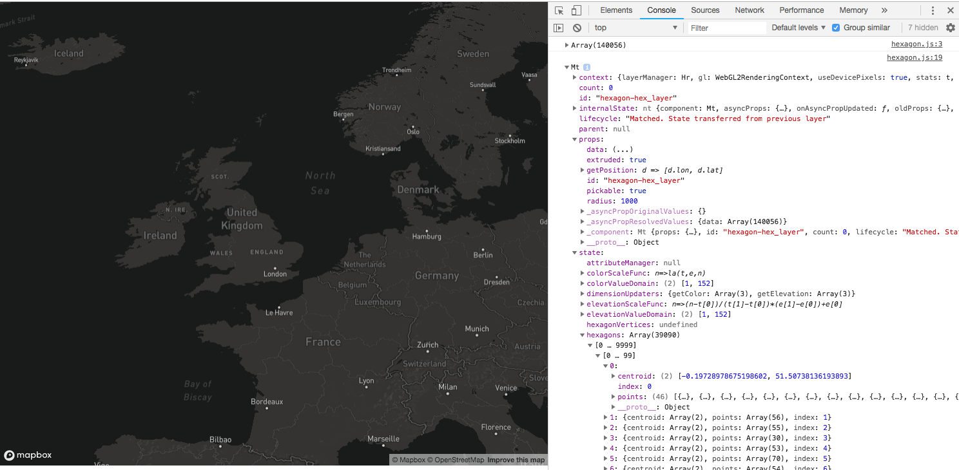Click the Mapbox logo on map
Image resolution: width=959 pixels, height=470 pixels.
click(x=28, y=455)
